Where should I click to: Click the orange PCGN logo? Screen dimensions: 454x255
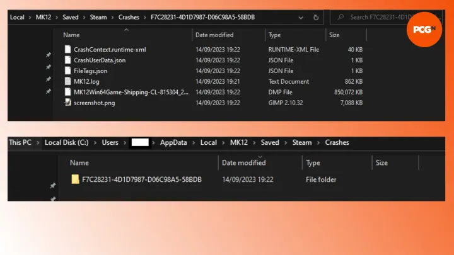(423, 29)
